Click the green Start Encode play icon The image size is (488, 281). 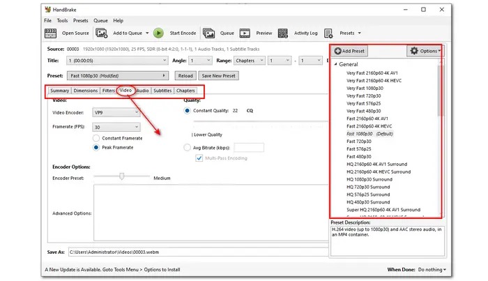click(158, 33)
